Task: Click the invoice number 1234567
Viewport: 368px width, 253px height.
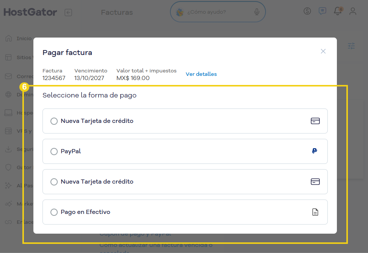Action: 54,78
